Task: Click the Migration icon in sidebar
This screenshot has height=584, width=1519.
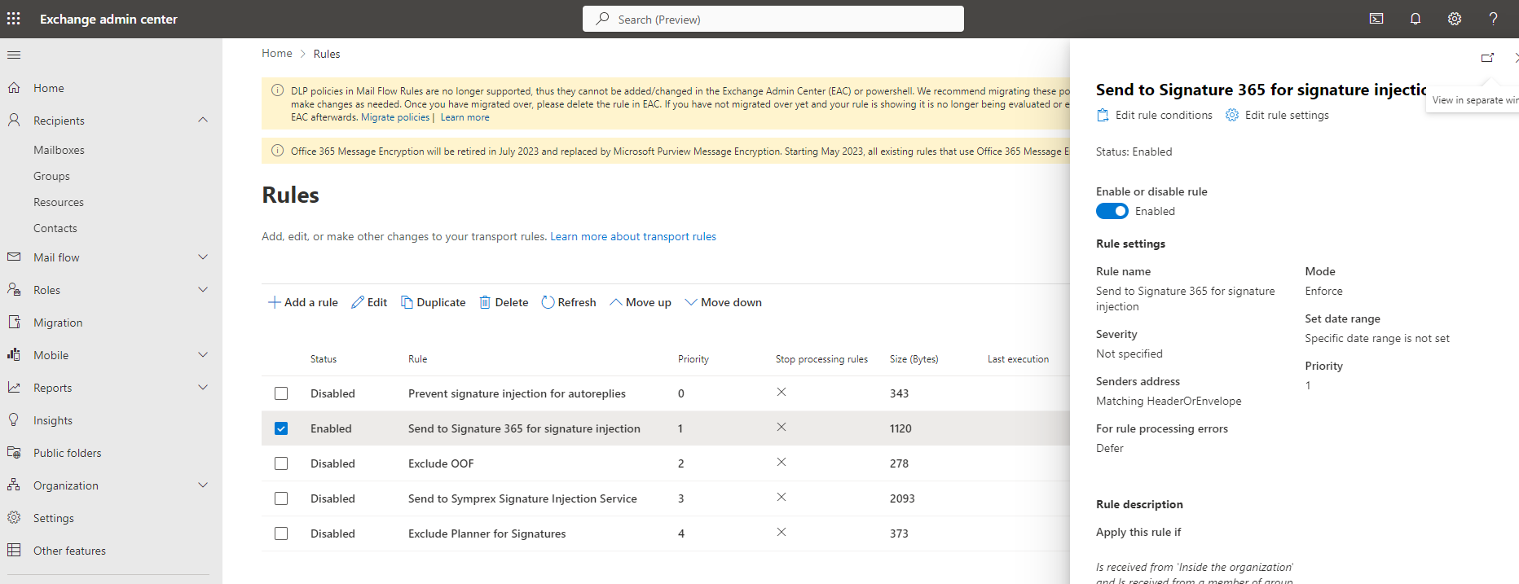Action: pos(14,323)
